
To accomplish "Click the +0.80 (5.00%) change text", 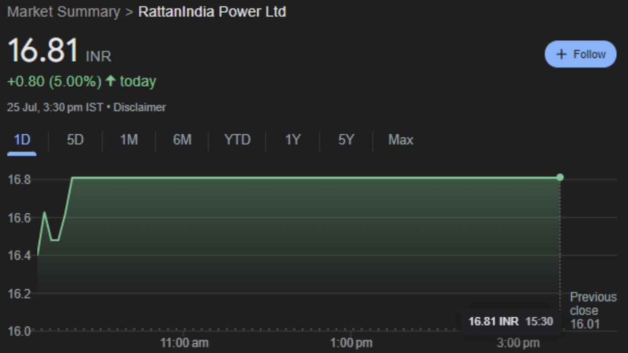I will coord(54,81).
